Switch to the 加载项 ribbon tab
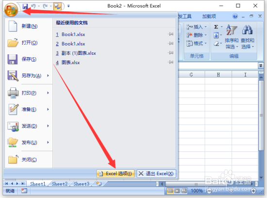The width and height of the screenshot is (267, 198). click(209, 16)
